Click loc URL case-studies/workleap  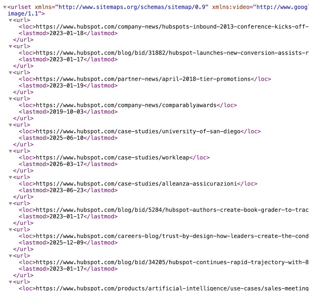[x=112, y=158]
